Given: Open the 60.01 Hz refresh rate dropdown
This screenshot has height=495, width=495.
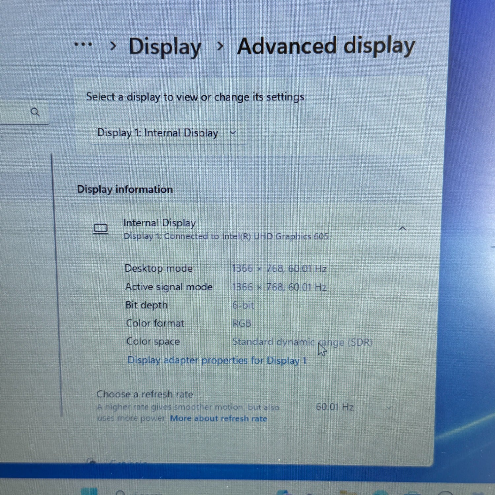Looking at the screenshot, I should pyautogui.click(x=353, y=407).
